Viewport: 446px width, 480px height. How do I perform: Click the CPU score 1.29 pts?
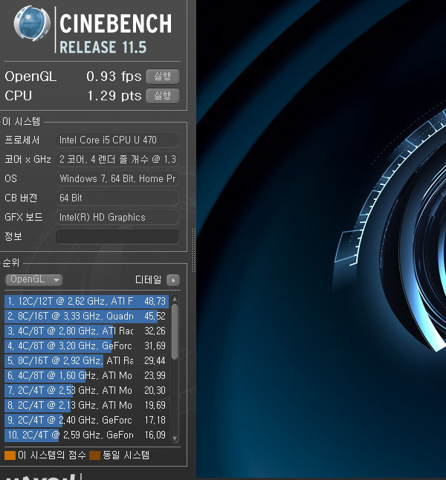114,96
